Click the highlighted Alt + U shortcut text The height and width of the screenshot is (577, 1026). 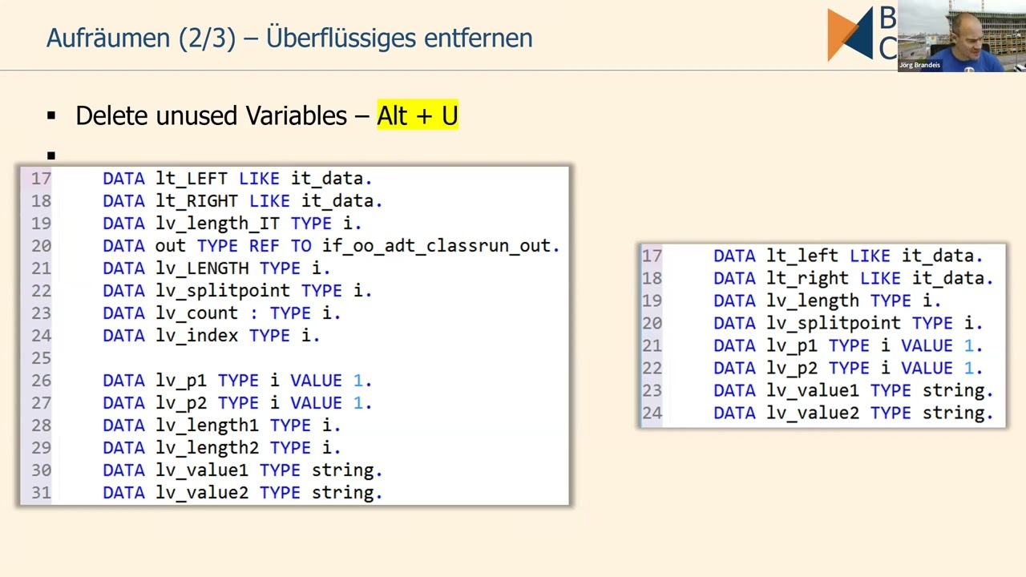pos(418,115)
